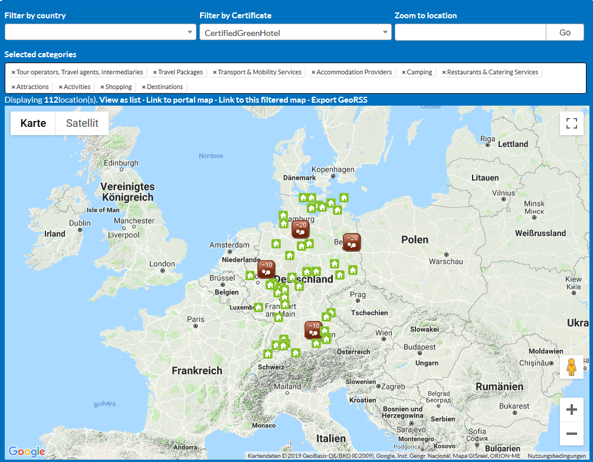Toggle fullscreen map view
The width and height of the screenshot is (593, 462).
(x=571, y=123)
